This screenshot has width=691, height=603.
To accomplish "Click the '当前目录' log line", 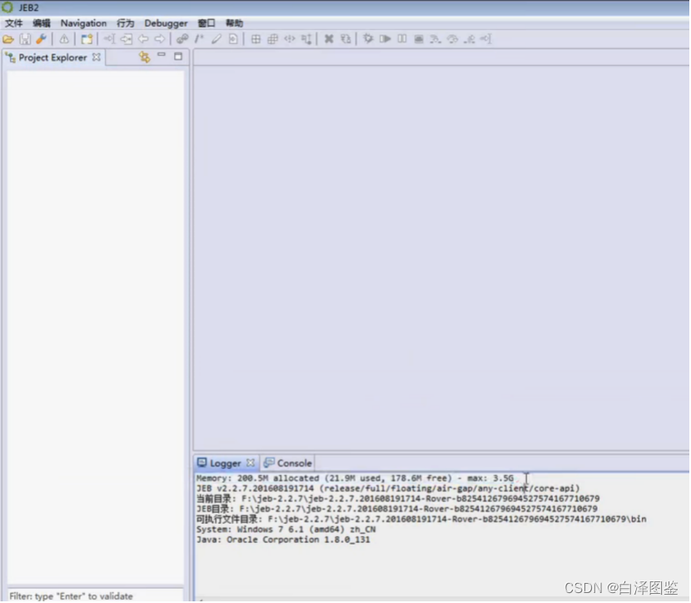I will point(397,499).
